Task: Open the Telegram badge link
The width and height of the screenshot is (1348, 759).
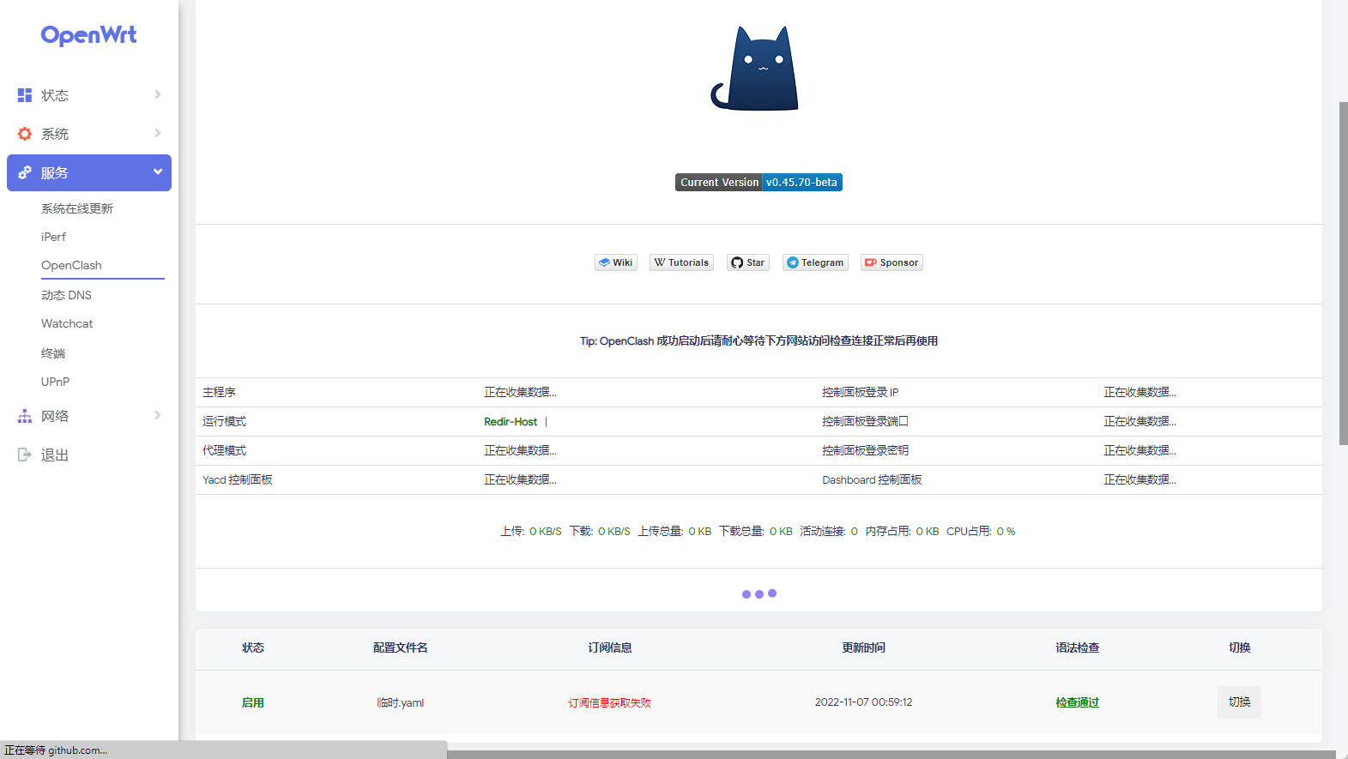Action: 815,262
